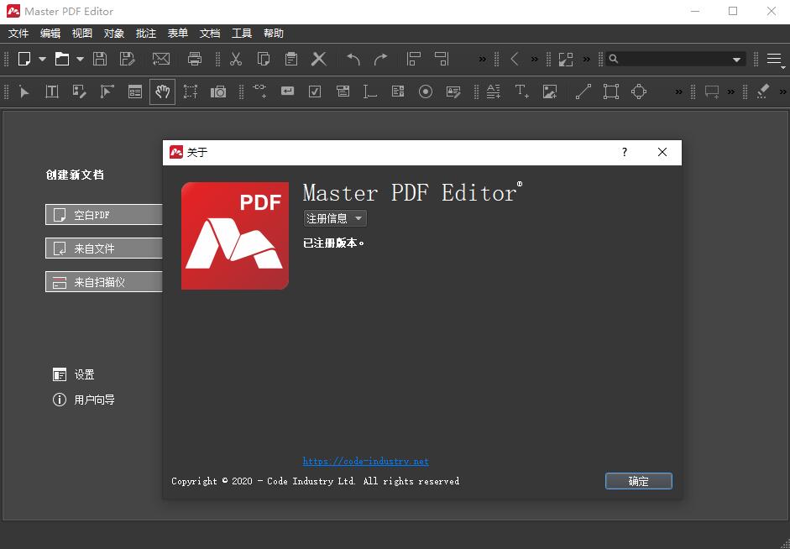The height and width of the screenshot is (549, 790).
Task: Open the 注册信息 dropdown in About dialog
Action: pyautogui.click(x=334, y=218)
